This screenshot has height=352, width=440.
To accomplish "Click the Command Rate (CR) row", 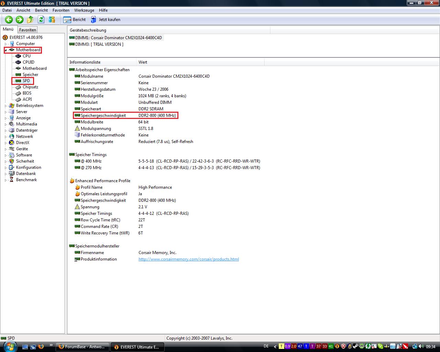I will point(109,227).
